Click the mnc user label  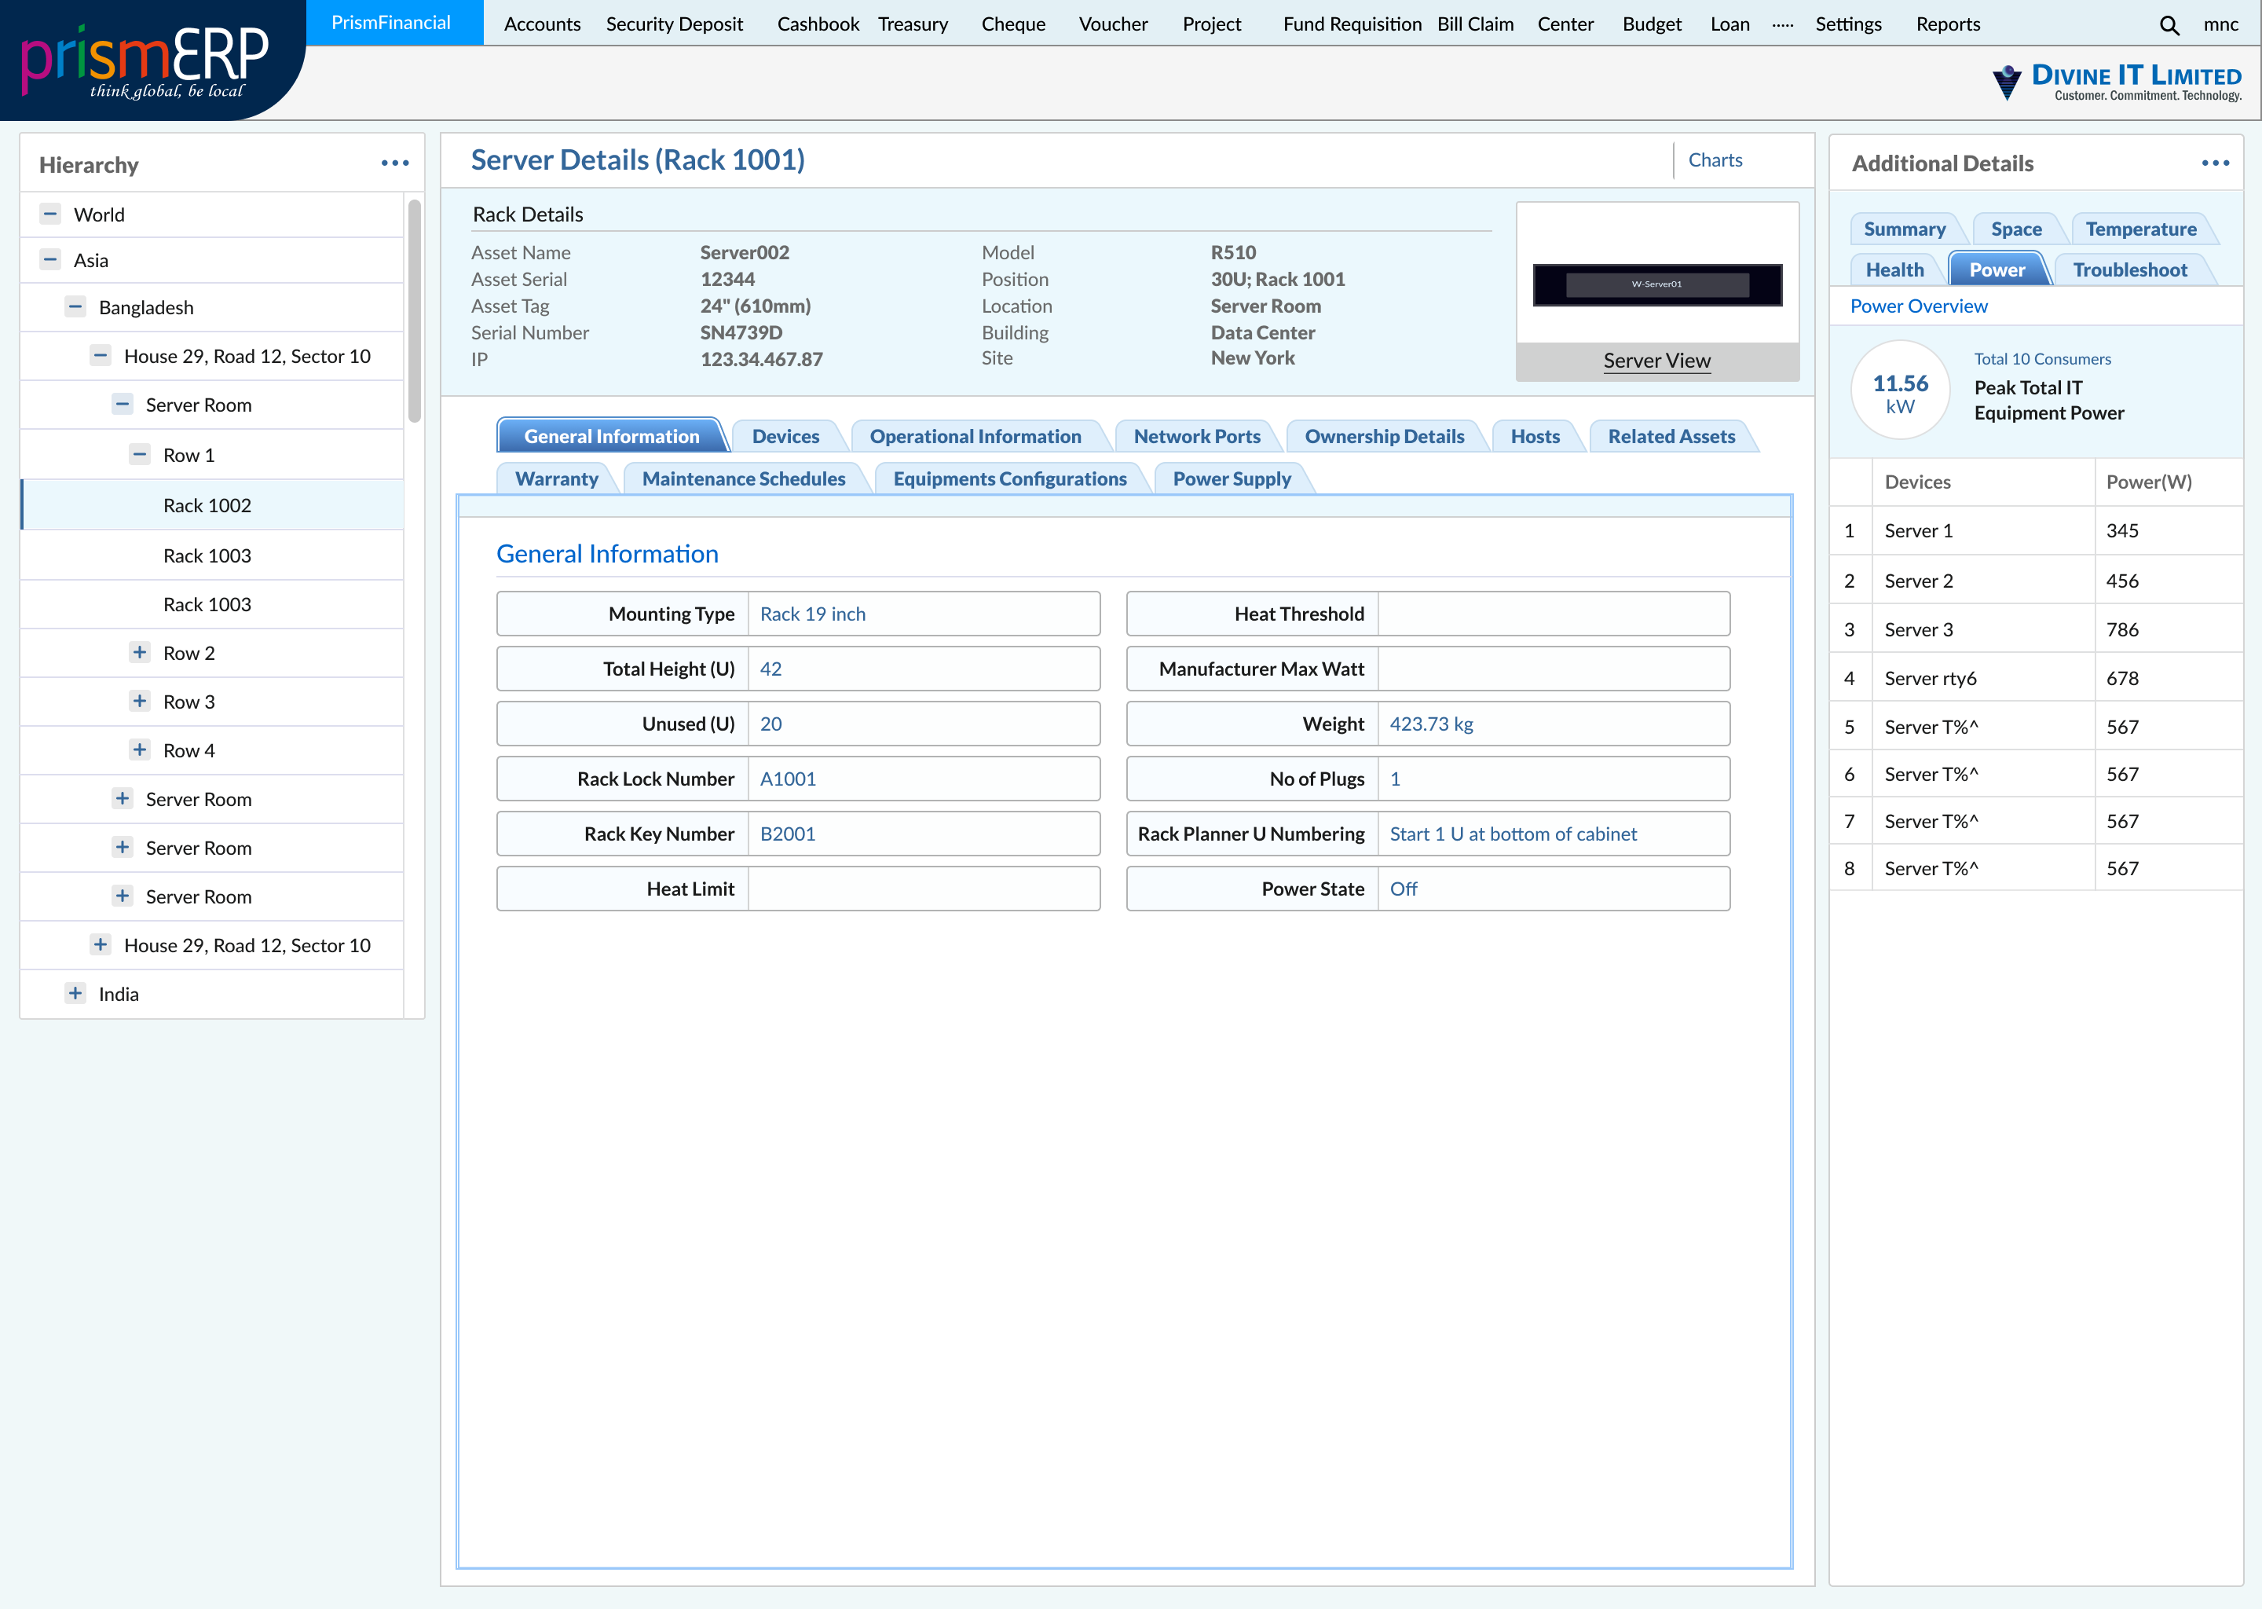pos(2220,25)
